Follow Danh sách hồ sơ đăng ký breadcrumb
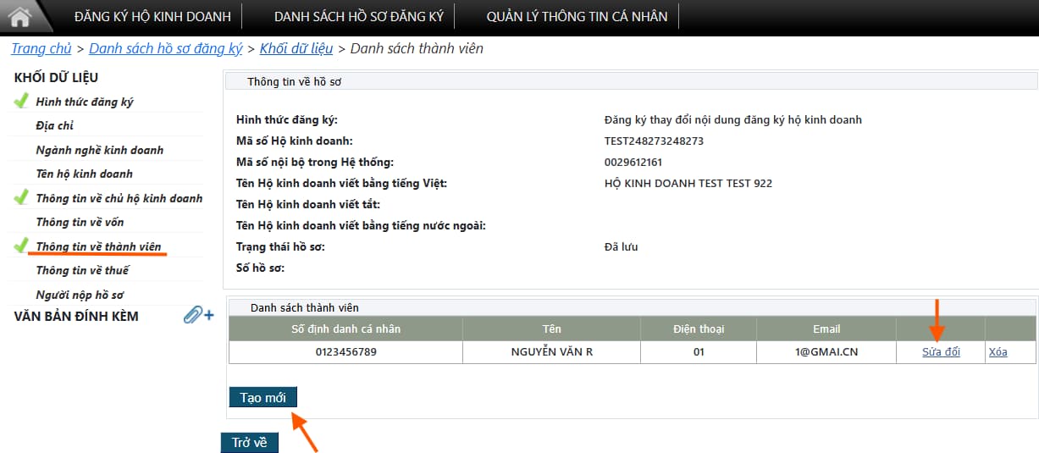This screenshot has width=1039, height=453. [166, 48]
